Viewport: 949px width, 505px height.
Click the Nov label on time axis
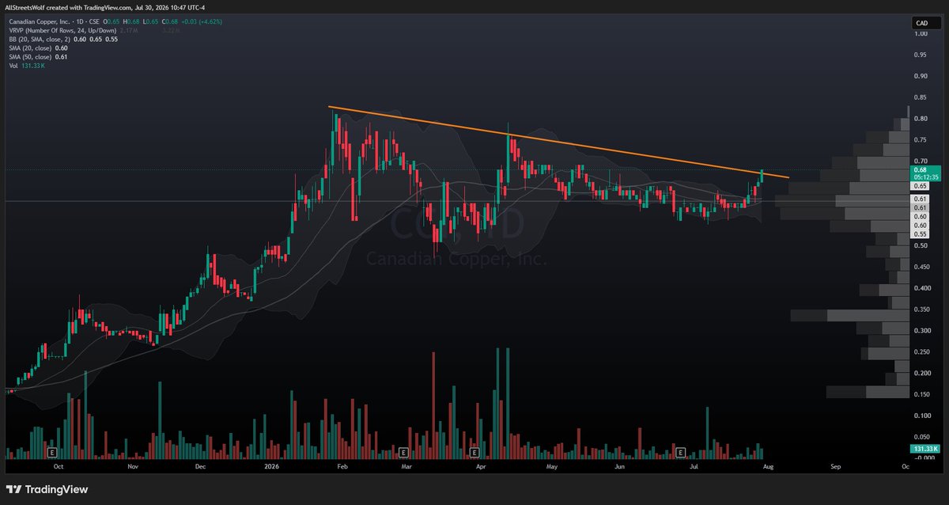(132, 468)
